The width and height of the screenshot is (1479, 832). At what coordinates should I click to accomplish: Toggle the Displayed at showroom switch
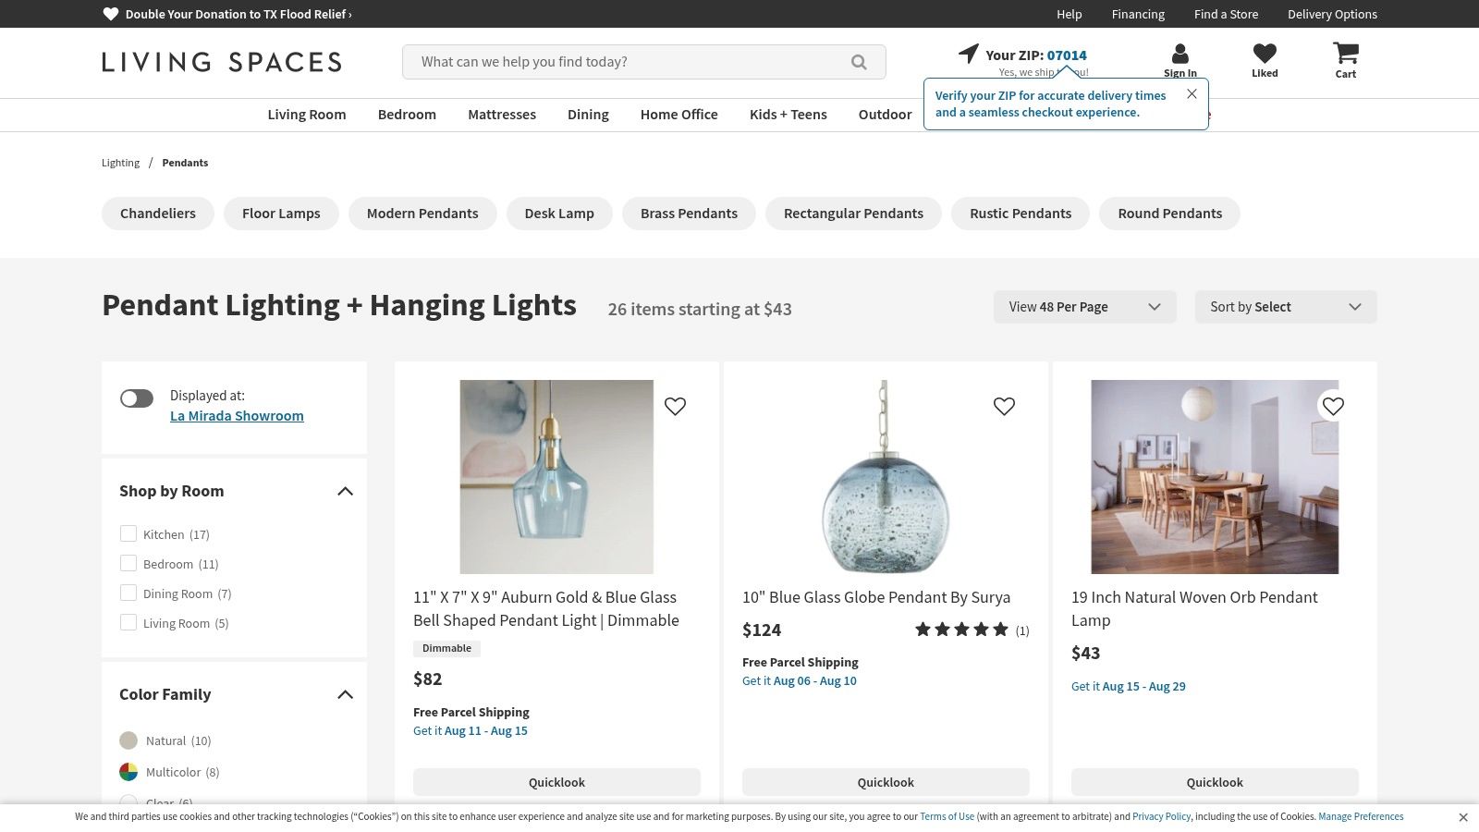tap(137, 398)
